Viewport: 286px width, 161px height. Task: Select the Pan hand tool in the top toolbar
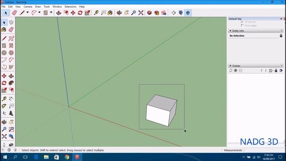pos(126,13)
